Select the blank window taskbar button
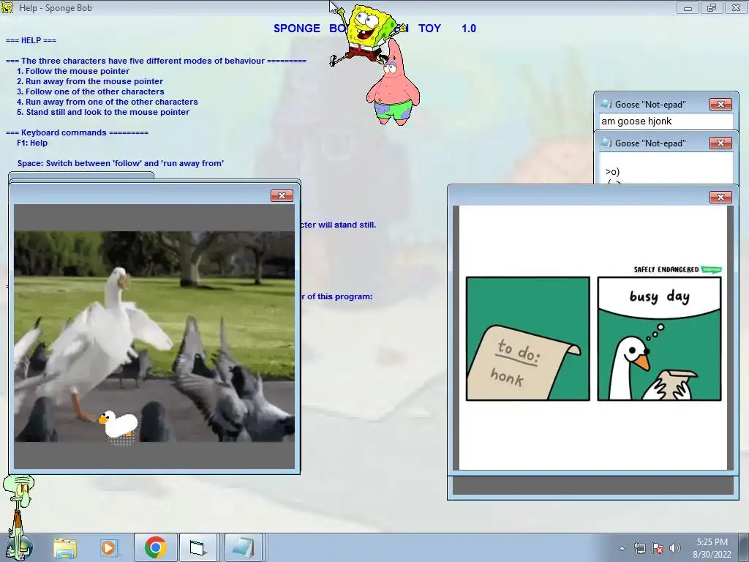 (x=197, y=547)
